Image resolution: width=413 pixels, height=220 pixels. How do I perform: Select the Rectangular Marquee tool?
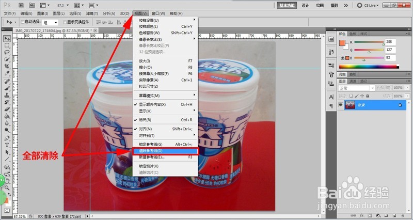point(7,45)
